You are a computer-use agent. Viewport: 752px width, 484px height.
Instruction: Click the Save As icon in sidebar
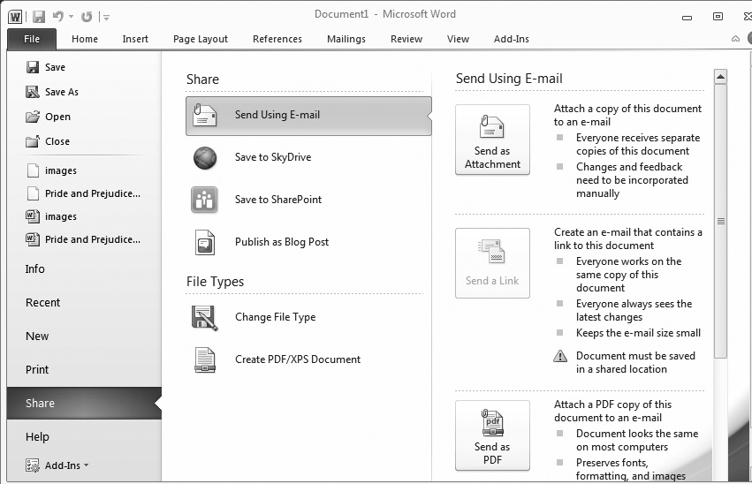33,92
